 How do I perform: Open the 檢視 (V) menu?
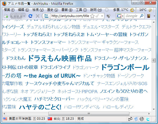coord(38,10)
